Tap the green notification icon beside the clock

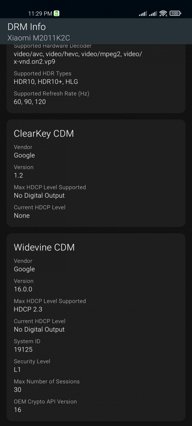pyautogui.click(x=57, y=13)
